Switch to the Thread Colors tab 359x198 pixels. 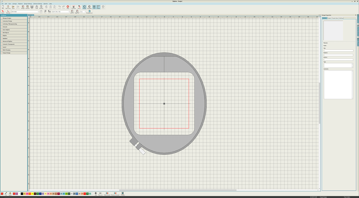tap(335, 18)
